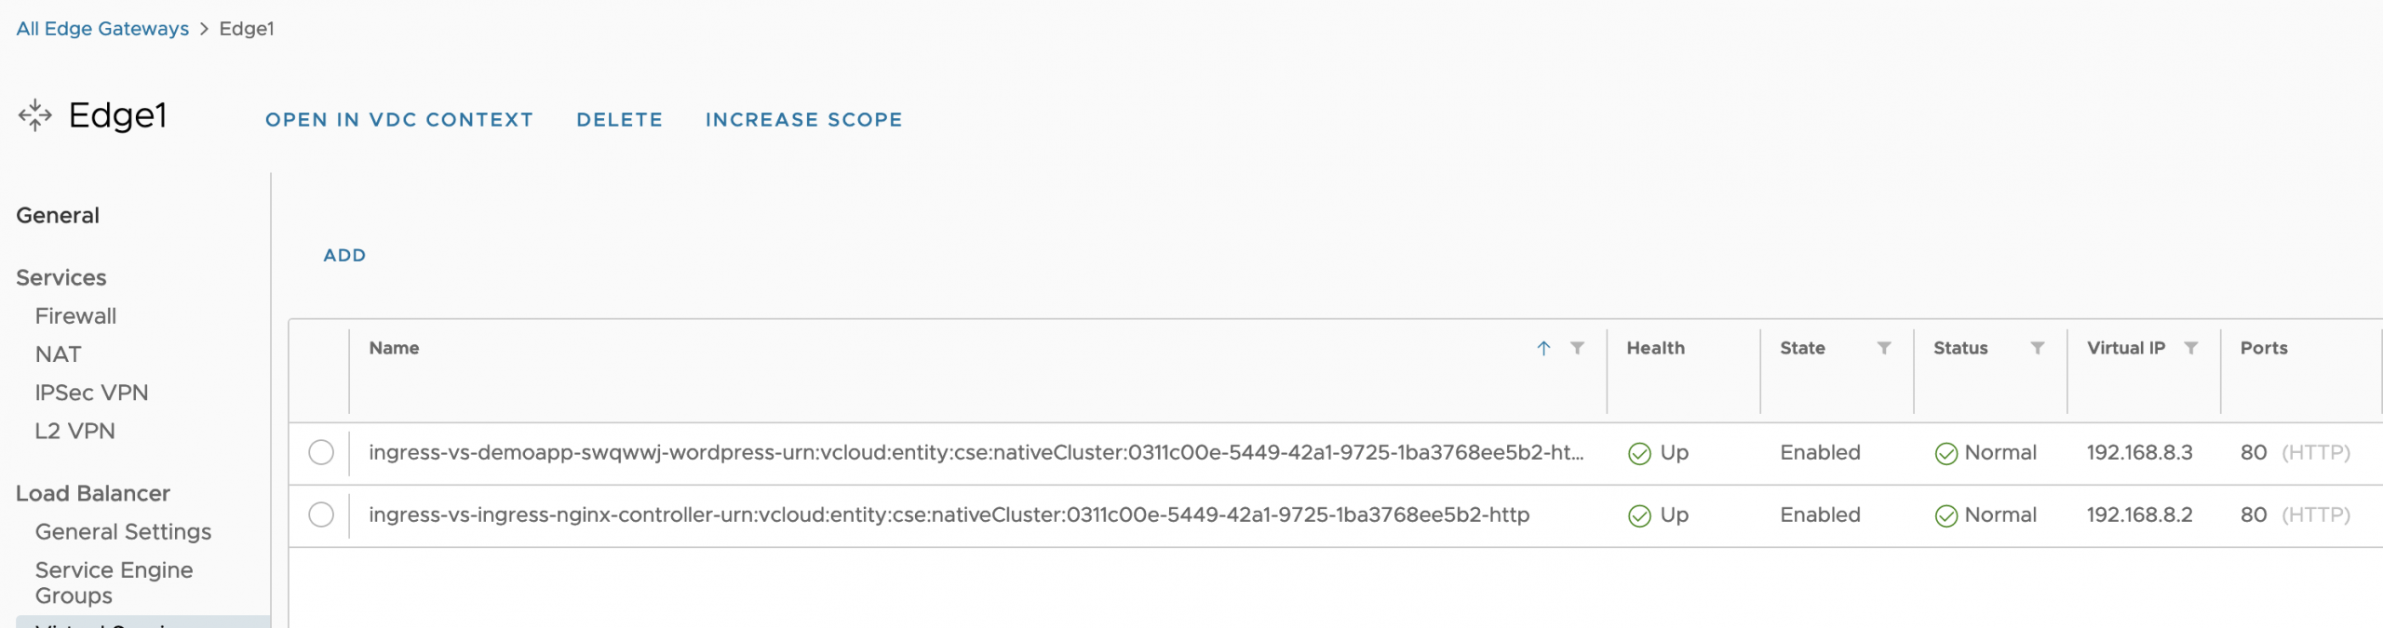Image resolution: width=2383 pixels, height=628 pixels.
Task: Open Service Engine Groups in sidebar
Action: pyautogui.click(x=114, y=582)
